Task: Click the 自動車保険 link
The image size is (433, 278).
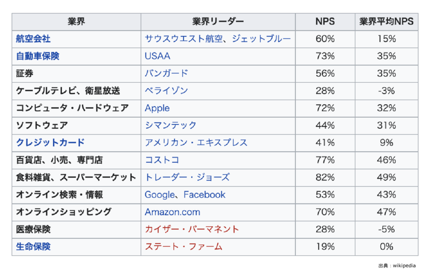Action: 37,56
